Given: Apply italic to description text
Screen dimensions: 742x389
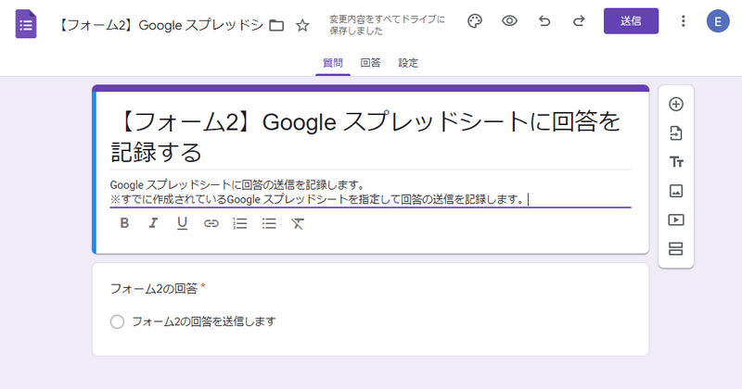Looking at the screenshot, I should point(153,223).
